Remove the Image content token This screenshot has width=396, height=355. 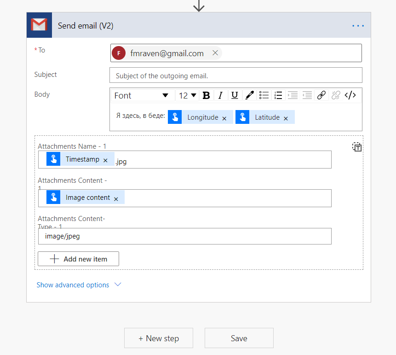[x=116, y=199]
